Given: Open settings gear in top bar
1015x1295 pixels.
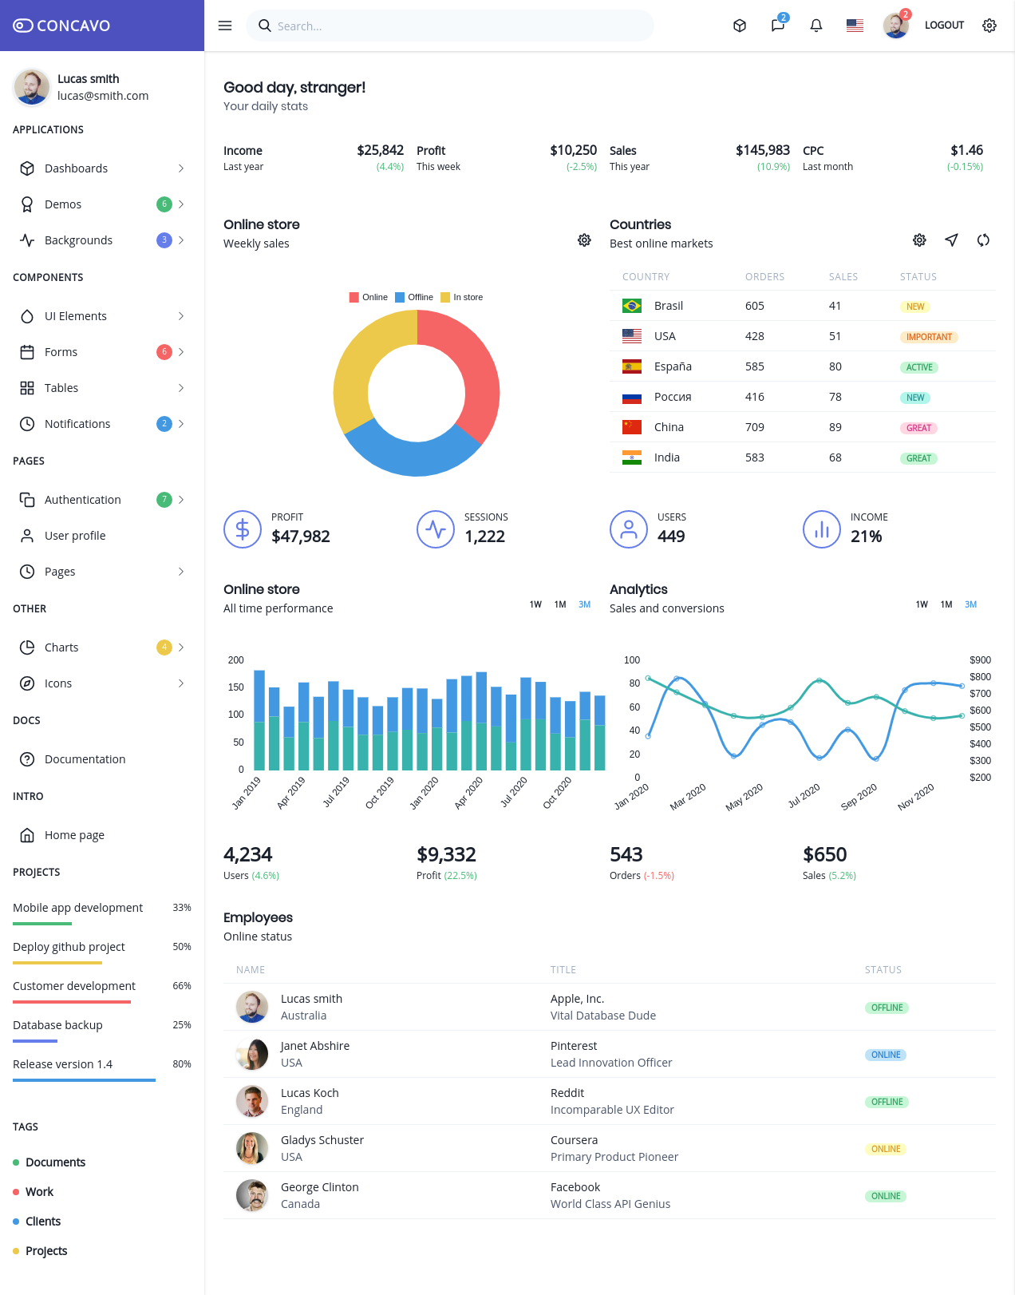Looking at the screenshot, I should tap(989, 26).
